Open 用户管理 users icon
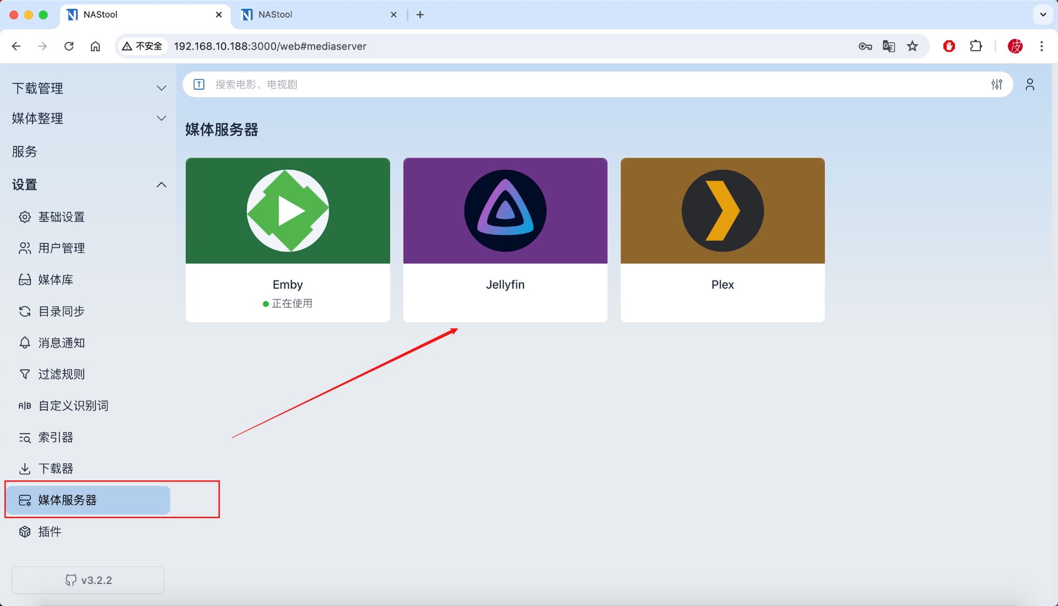This screenshot has height=606, width=1058. [x=25, y=248]
